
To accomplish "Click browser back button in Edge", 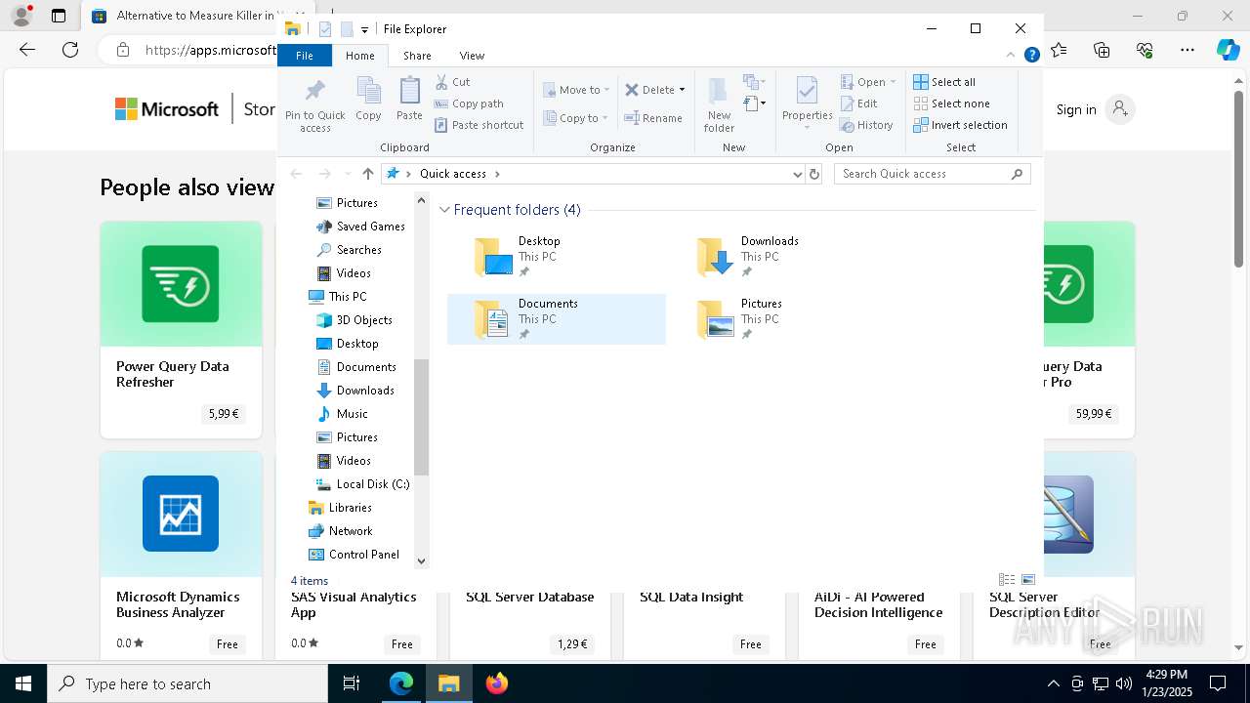I will point(27,50).
